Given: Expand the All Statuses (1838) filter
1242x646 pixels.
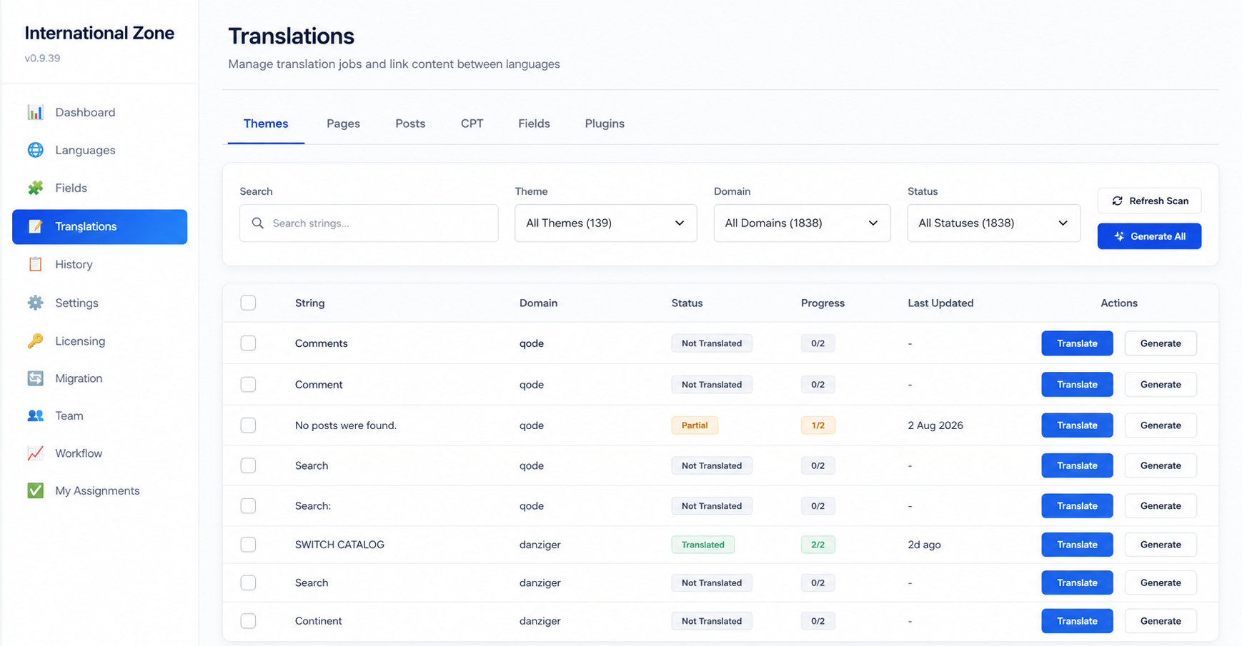Looking at the screenshot, I should click(x=993, y=223).
